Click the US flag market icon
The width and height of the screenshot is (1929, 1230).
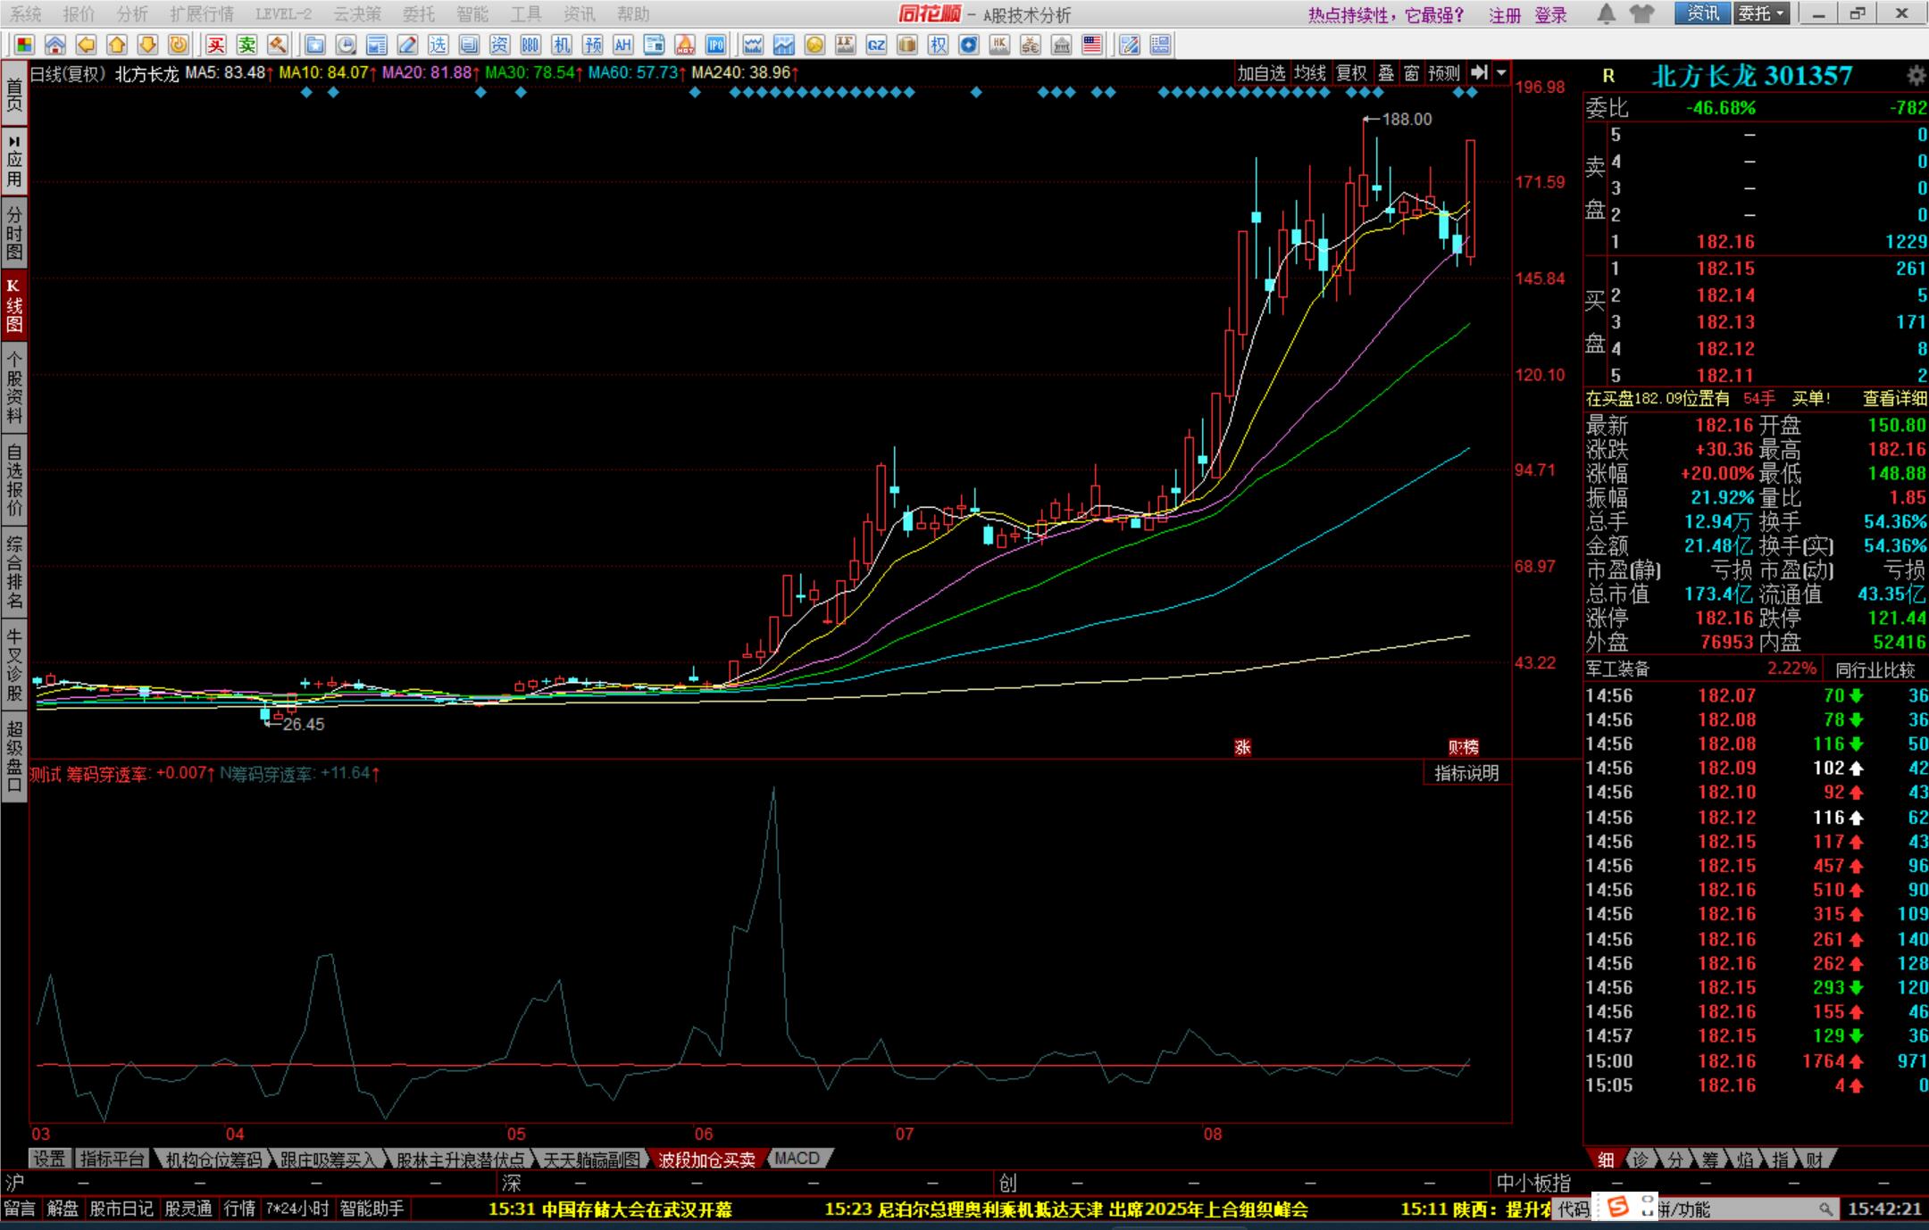pyautogui.click(x=1091, y=45)
